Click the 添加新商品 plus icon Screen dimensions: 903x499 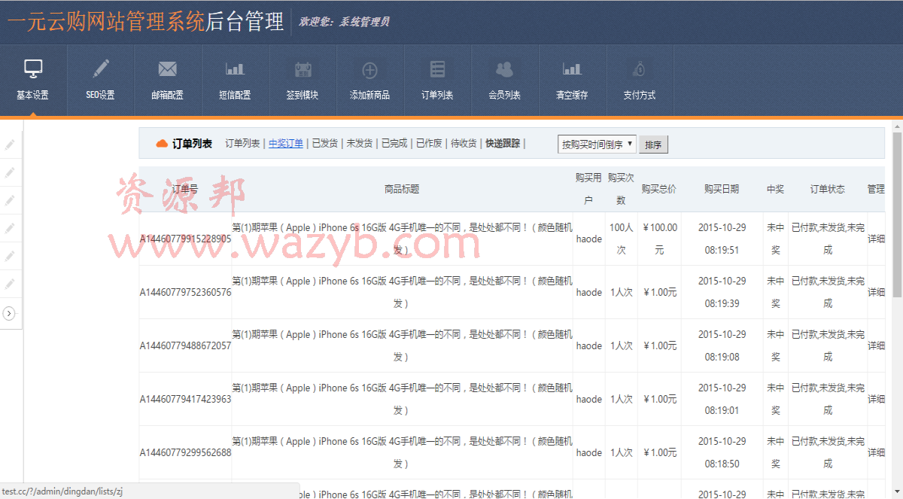click(x=369, y=70)
